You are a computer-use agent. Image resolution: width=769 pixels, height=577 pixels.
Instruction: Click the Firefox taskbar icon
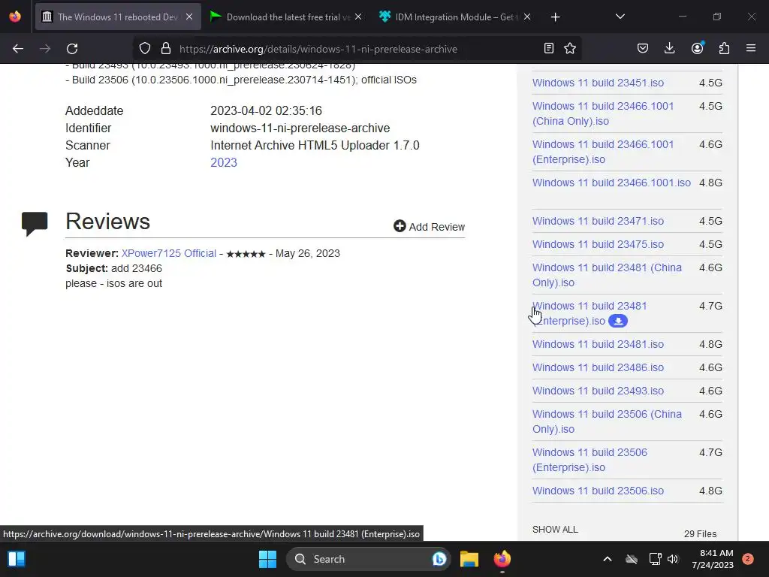pos(502,559)
